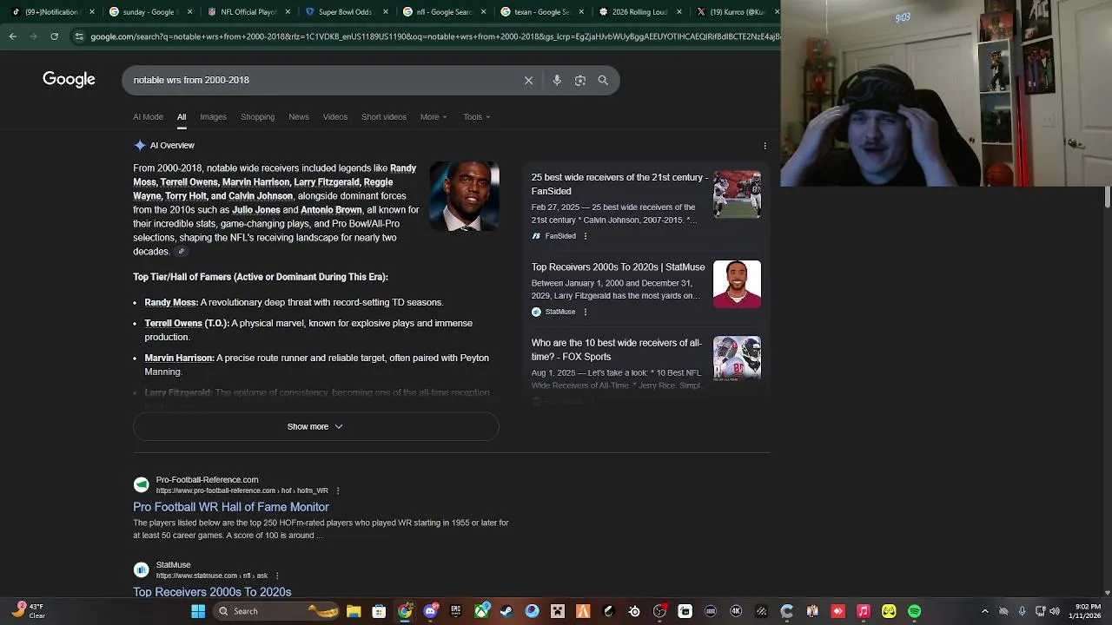Close the 'sunday - Google' browser tab

(x=190, y=12)
